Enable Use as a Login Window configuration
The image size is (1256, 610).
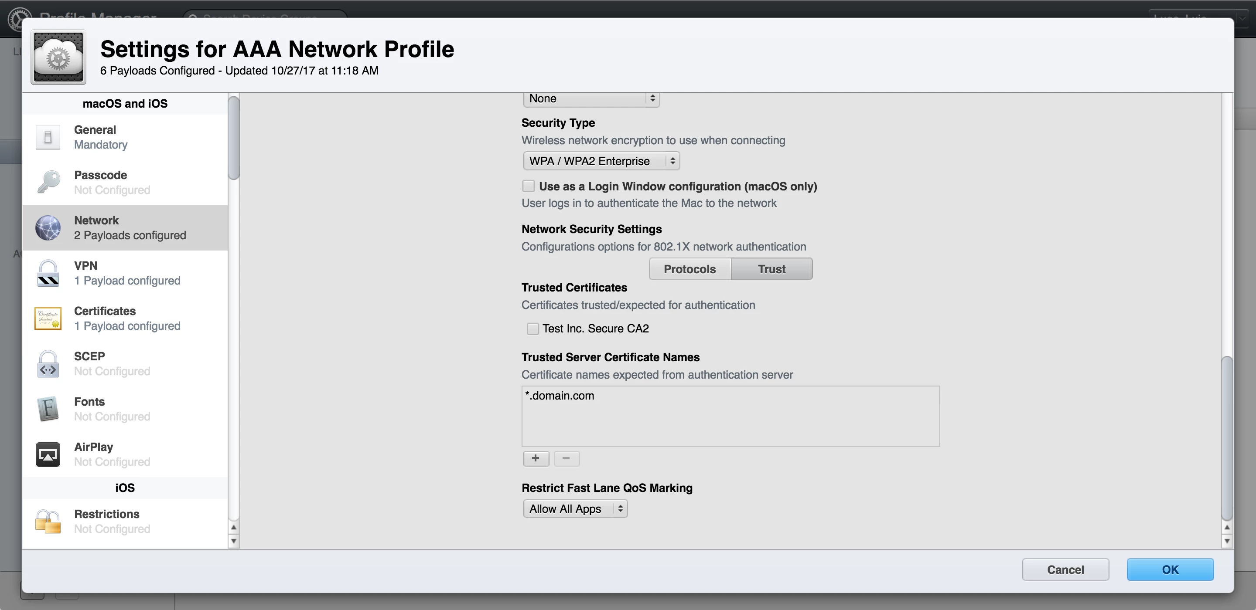coord(528,186)
